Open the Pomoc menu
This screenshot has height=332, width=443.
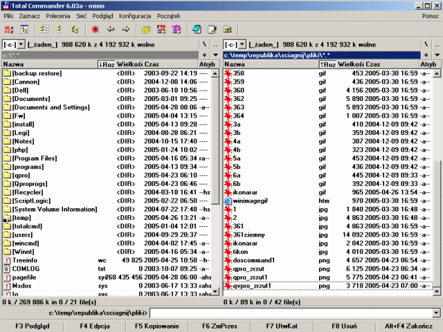pos(431,16)
